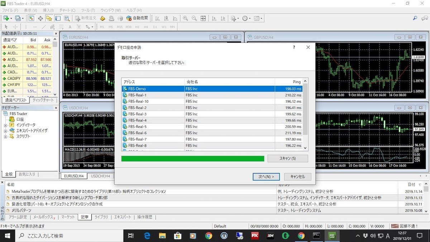Toggle the auto scroll chart icon
The height and width of the screenshot is (242, 430).
pyautogui.click(x=214, y=18)
